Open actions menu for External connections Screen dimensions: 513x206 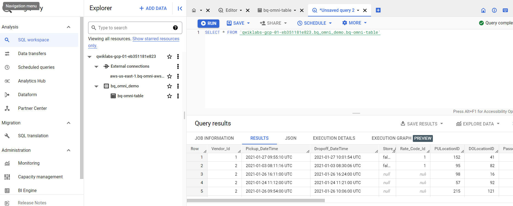pos(178,66)
